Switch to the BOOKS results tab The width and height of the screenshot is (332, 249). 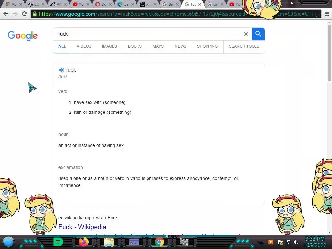[x=135, y=46]
